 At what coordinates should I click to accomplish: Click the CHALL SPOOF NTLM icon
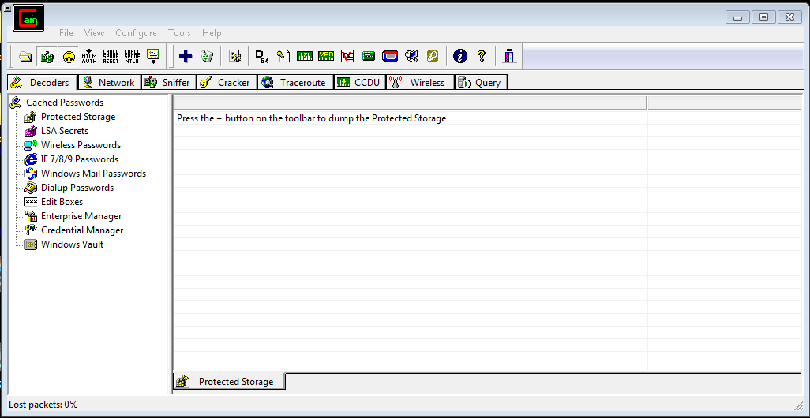tap(132, 56)
